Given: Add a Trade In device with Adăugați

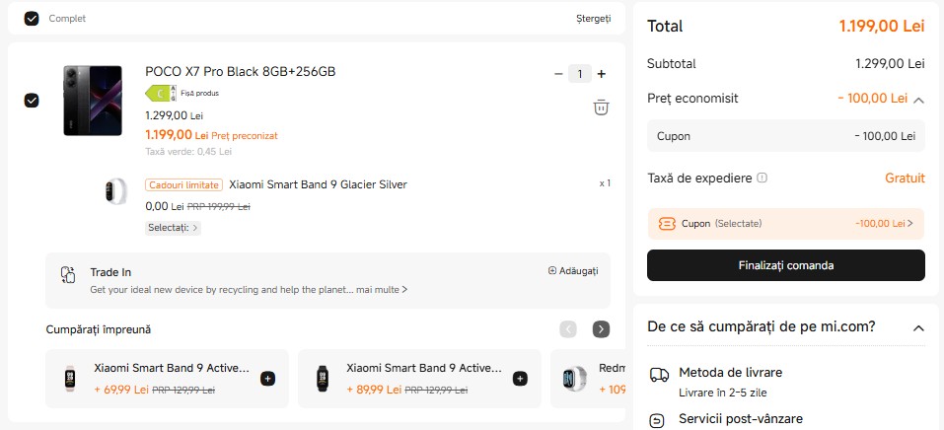Looking at the screenshot, I should coord(573,271).
